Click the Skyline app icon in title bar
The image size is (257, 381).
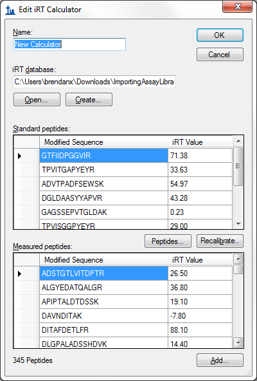(x=10, y=10)
